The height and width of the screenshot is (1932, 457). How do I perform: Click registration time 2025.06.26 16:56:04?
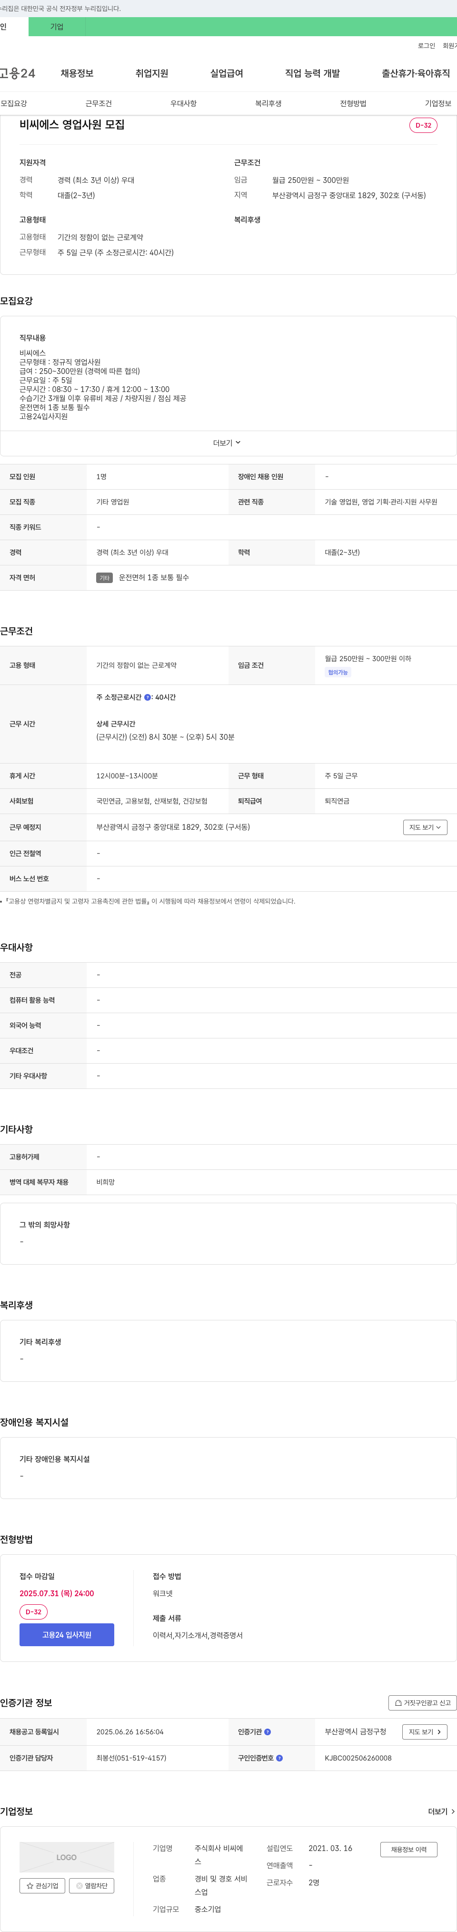pyautogui.click(x=129, y=1732)
